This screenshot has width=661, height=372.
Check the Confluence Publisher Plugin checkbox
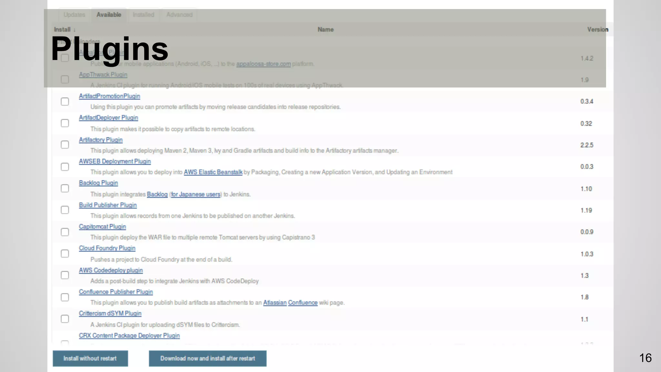[65, 297]
